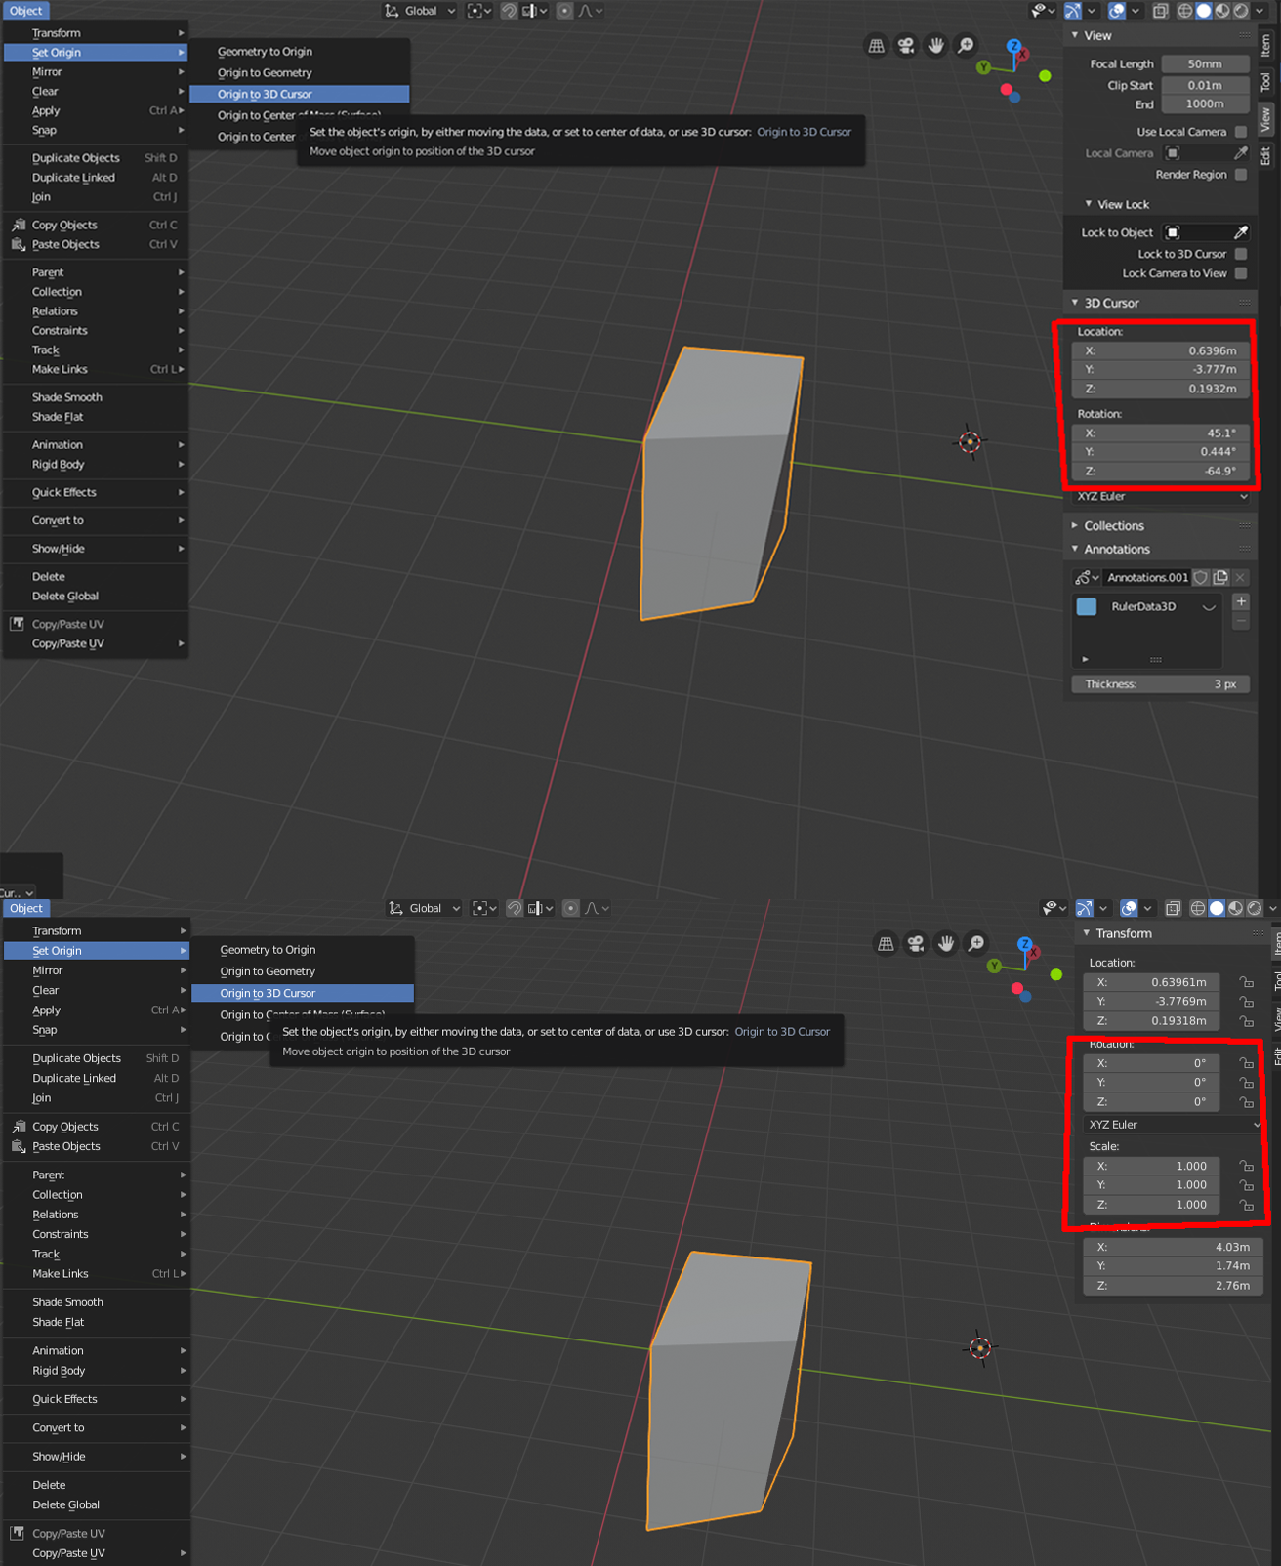This screenshot has height=1566, width=1281.
Task: Open RulerData3D layer color swatch
Action: pos(1086,606)
